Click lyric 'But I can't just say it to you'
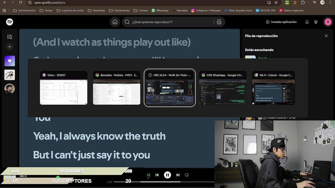The height and width of the screenshot is (188, 335). coord(91,155)
